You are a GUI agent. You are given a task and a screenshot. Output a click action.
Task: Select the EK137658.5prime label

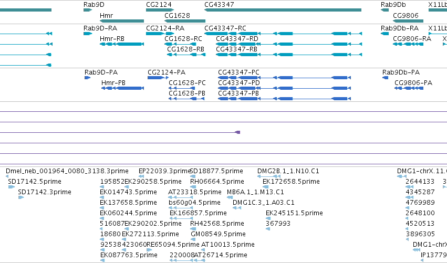[128, 203]
